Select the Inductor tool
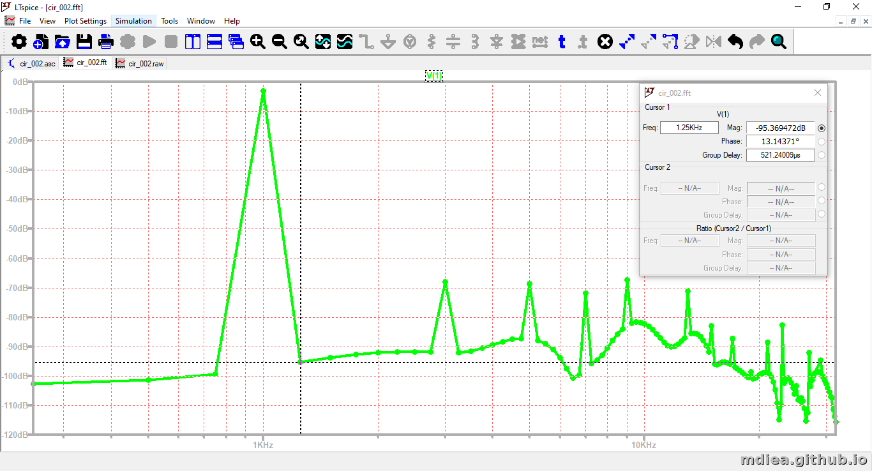 [475, 42]
